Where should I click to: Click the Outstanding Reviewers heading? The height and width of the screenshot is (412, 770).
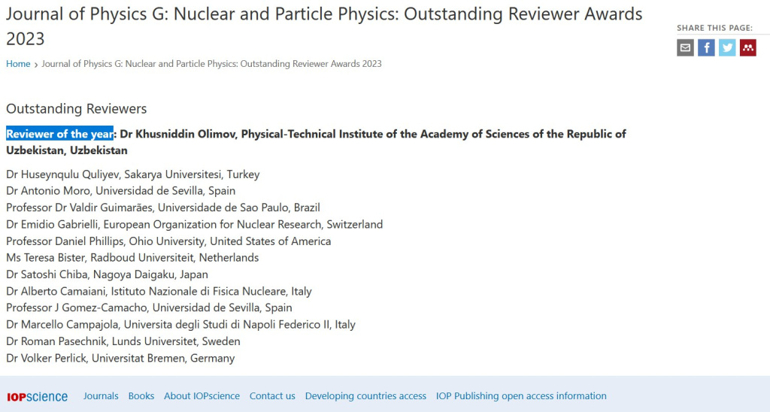tap(76, 108)
